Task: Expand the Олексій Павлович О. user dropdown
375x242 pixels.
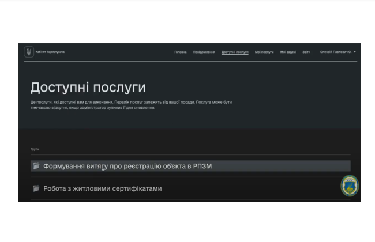Action: pyautogui.click(x=337, y=52)
